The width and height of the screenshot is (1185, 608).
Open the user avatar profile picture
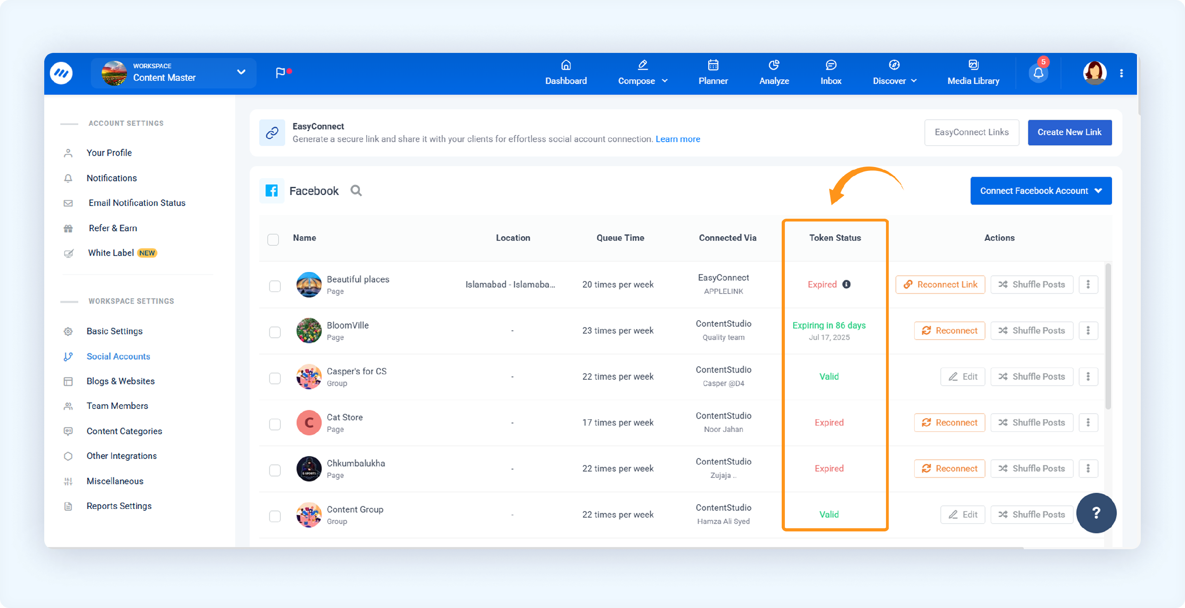[1095, 73]
